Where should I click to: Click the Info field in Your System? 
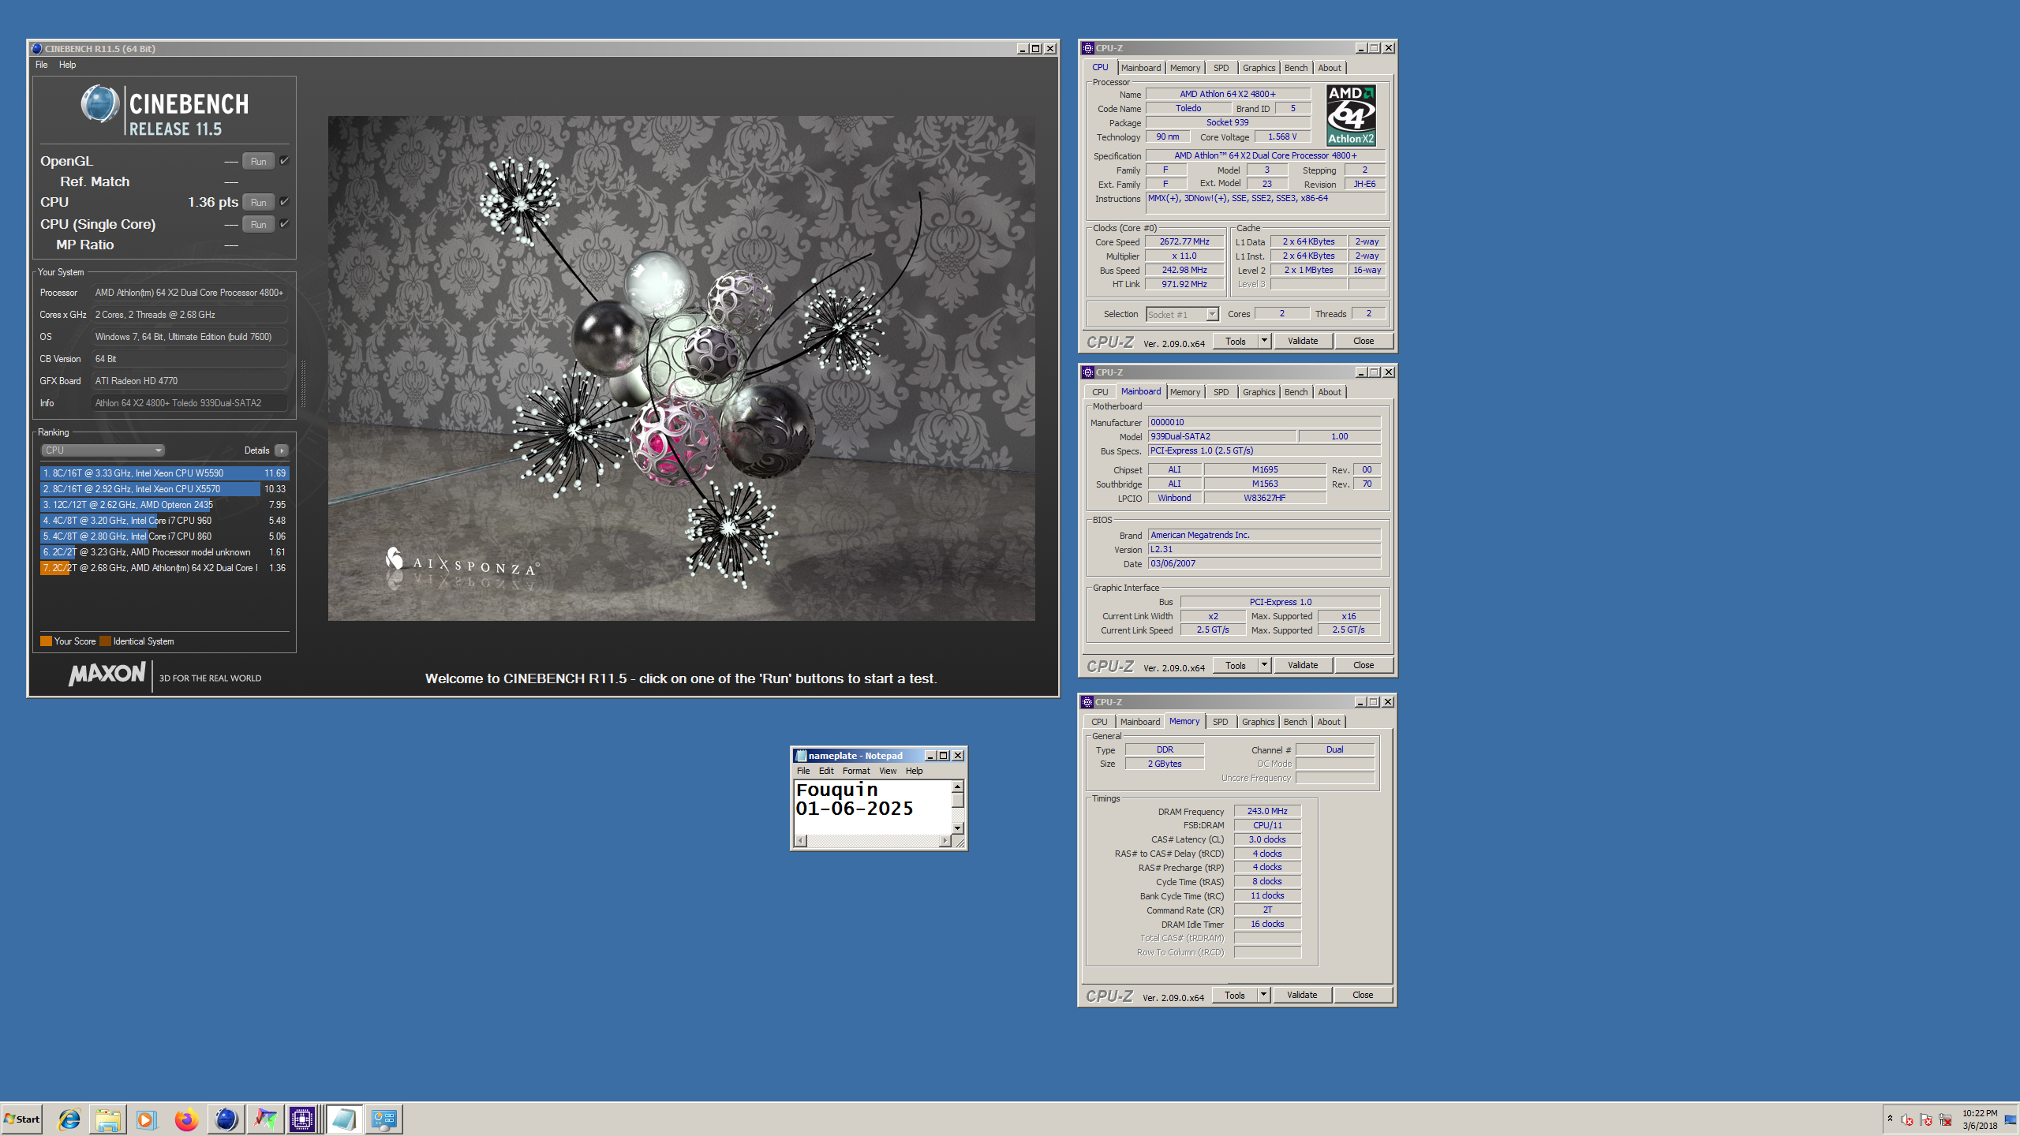[x=189, y=403]
